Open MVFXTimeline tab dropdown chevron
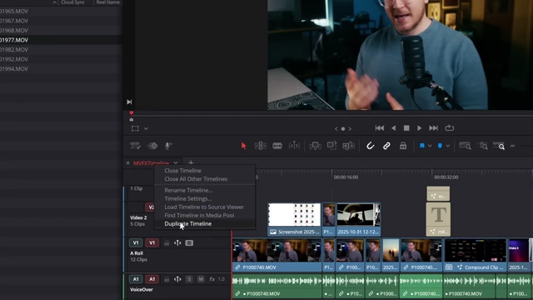533x300 pixels. coord(176,163)
